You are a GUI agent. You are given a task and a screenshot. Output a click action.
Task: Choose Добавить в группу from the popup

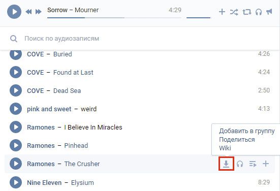(x=247, y=131)
